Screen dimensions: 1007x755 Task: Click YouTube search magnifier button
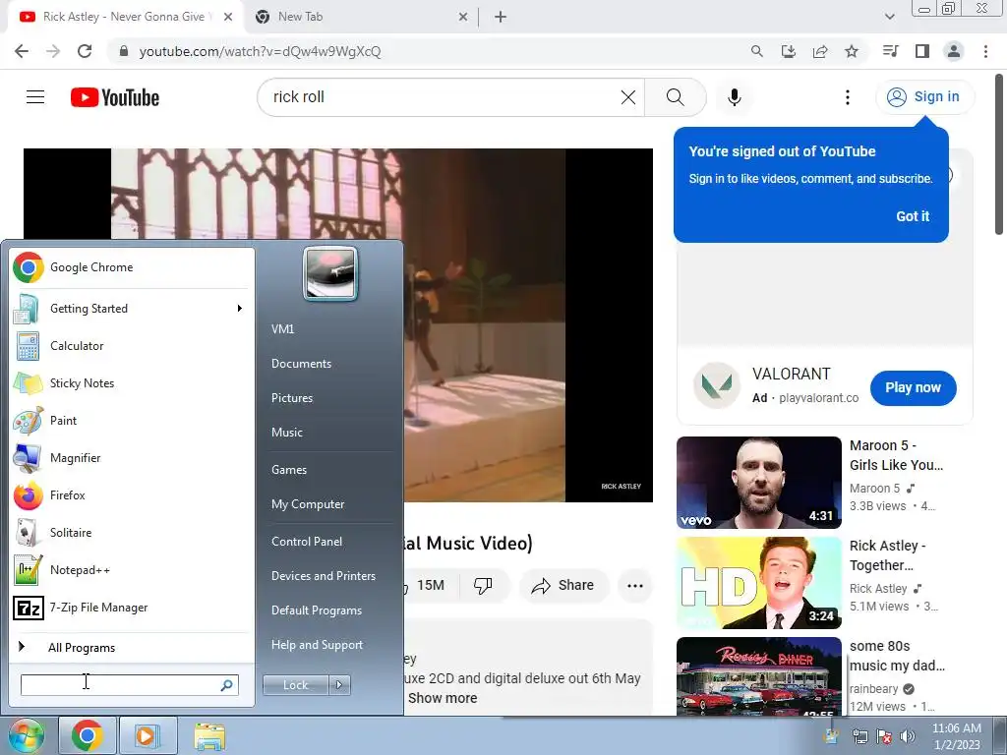[675, 97]
